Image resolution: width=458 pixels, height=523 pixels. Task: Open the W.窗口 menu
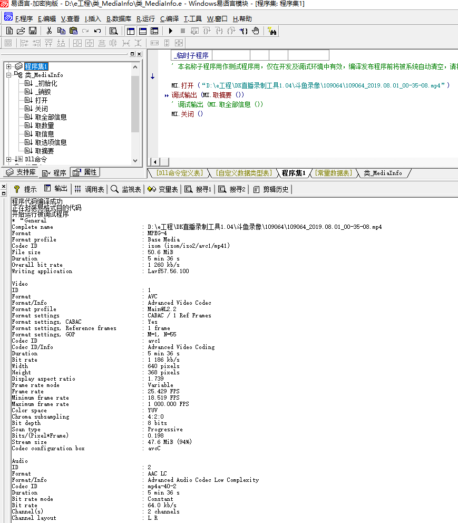pyautogui.click(x=217, y=18)
